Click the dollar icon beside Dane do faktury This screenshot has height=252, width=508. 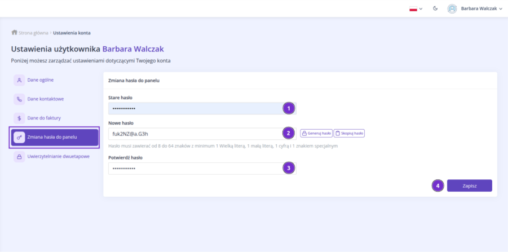tap(19, 118)
